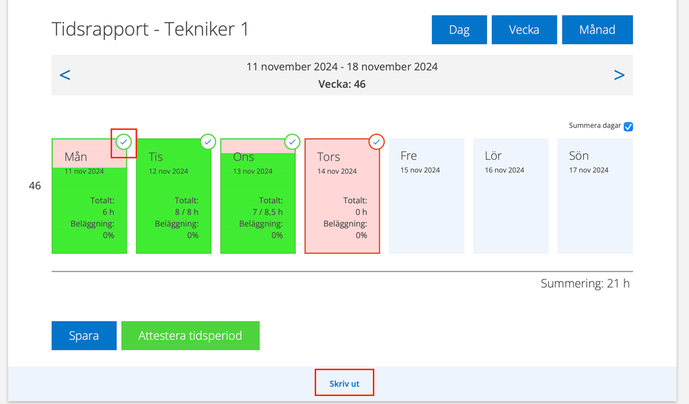Open the Skriv ut link

click(344, 383)
